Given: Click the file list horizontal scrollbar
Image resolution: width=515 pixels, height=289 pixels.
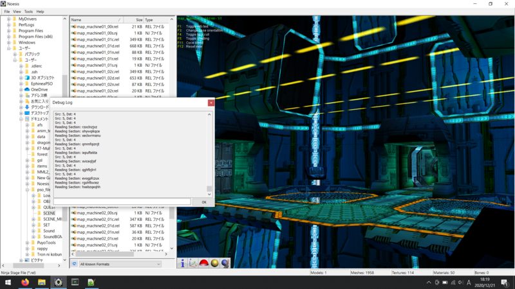Looking at the screenshot, I should 103,254.
